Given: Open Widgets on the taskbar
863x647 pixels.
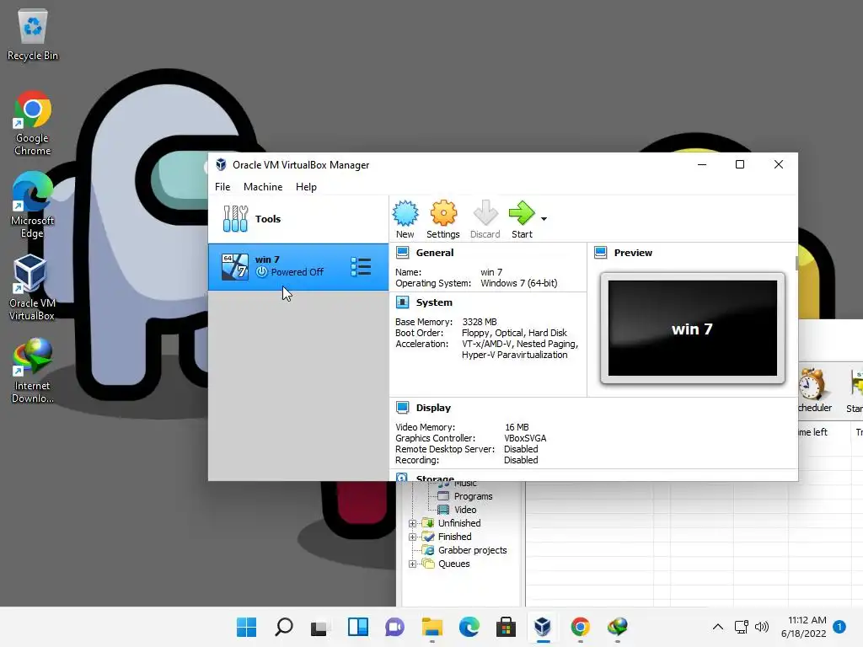Looking at the screenshot, I should coord(357,627).
